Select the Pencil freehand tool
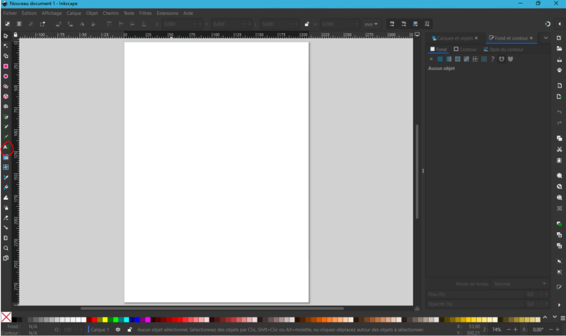The width and height of the screenshot is (566, 336). (x=6, y=127)
